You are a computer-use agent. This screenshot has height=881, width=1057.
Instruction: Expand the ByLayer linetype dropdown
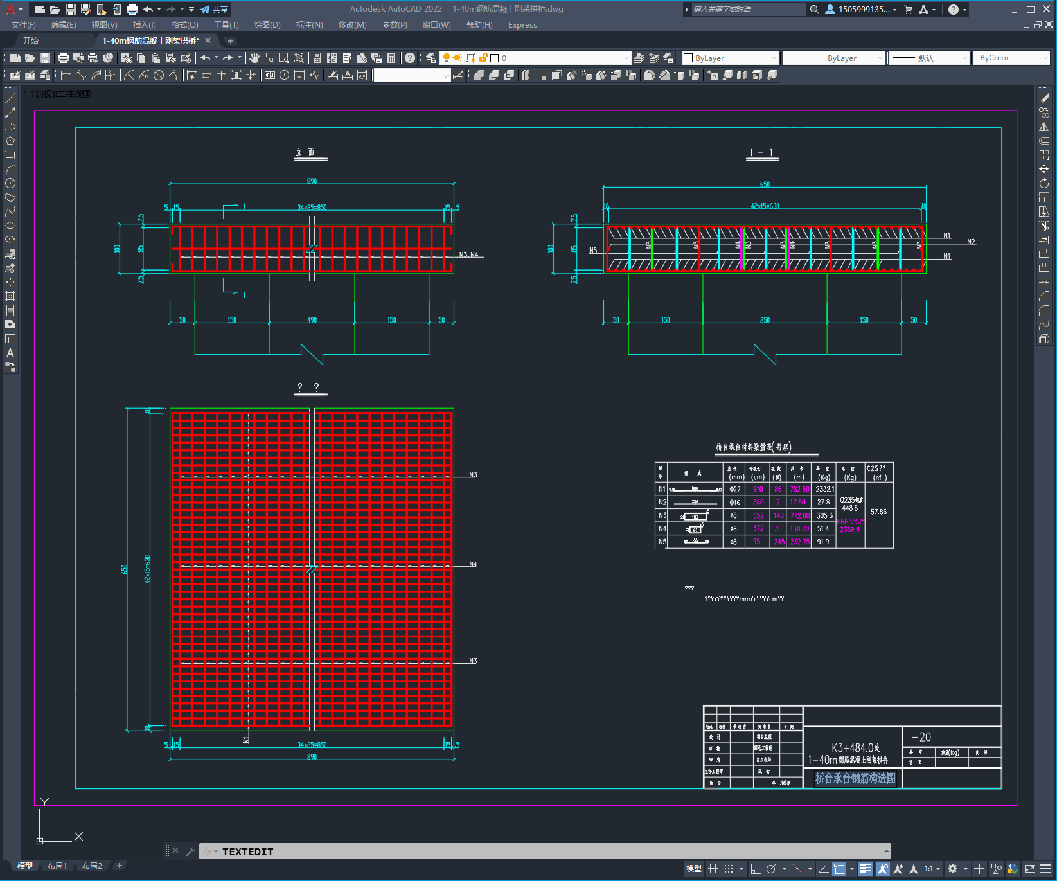(834, 58)
